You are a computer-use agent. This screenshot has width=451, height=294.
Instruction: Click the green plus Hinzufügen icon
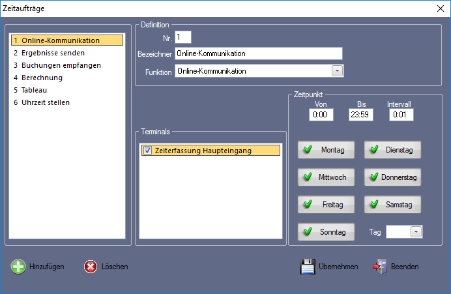[18, 267]
